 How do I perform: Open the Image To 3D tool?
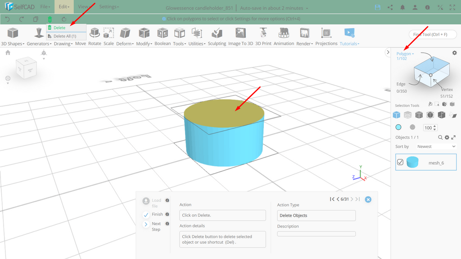pyautogui.click(x=240, y=36)
